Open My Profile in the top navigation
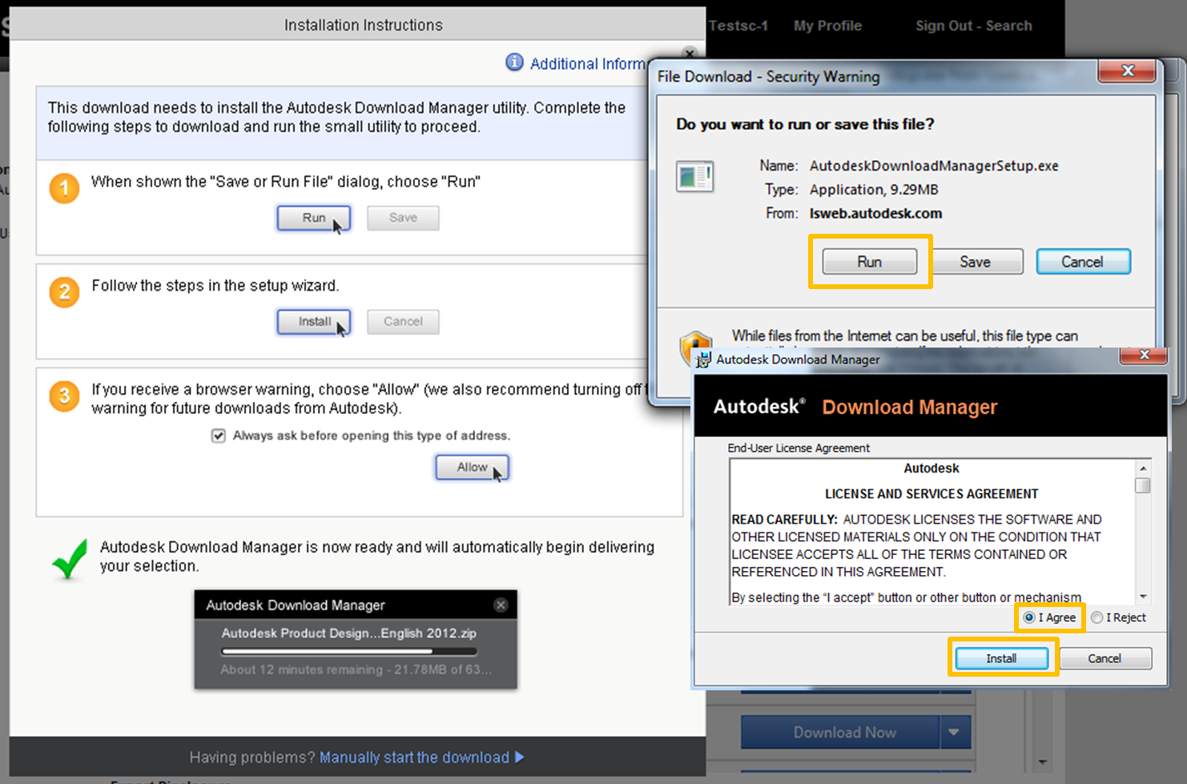 pos(827,26)
